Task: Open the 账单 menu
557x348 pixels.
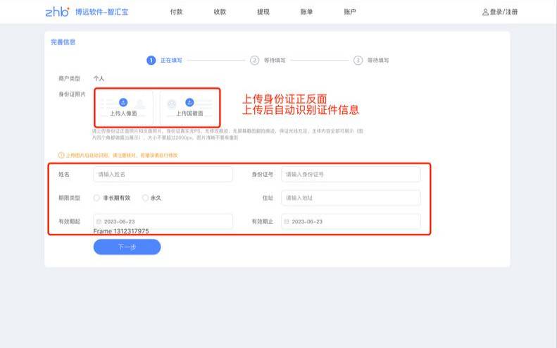Action: pyautogui.click(x=306, y=12)
